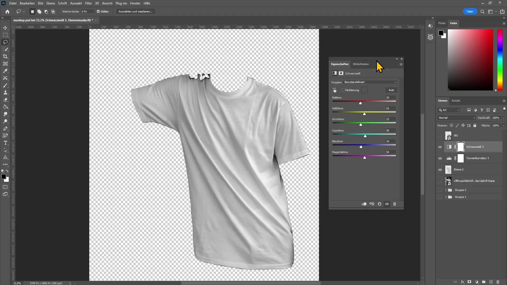Viewport: 507px width, 285px height.
Task: Delete layer trash icon in Layers panel
Action: coord(498,282)
